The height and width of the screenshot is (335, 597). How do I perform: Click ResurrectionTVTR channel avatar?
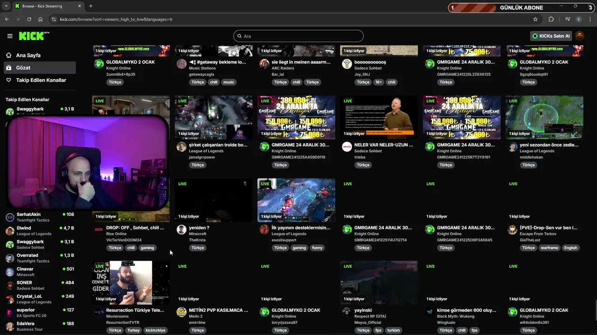[99, 312]
